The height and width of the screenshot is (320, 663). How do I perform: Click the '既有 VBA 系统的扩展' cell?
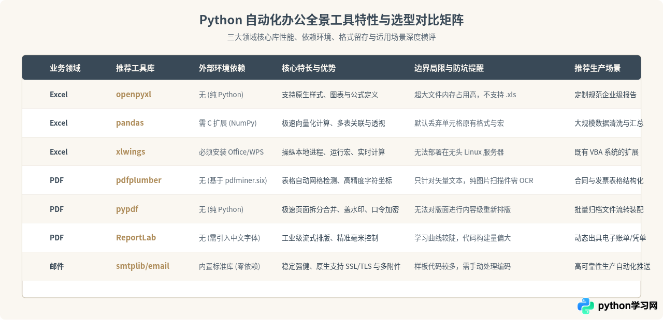(x=607, y=152)
